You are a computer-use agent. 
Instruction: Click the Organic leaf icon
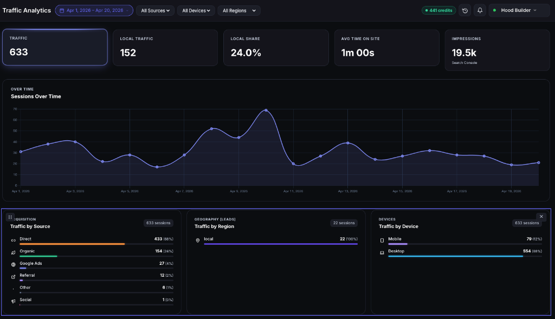14,252
